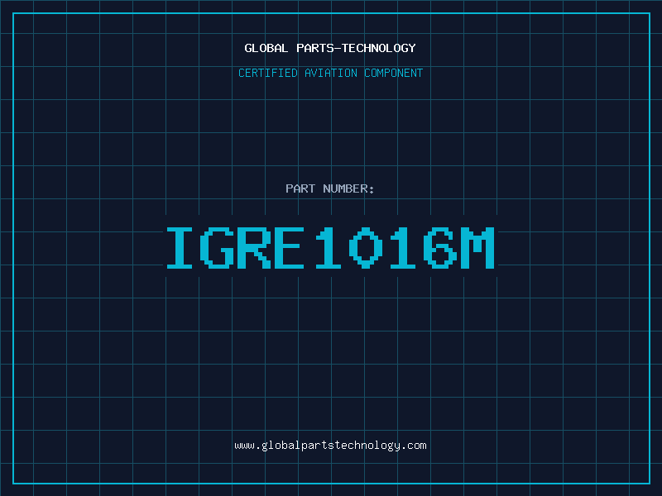Click the letter M ending the part number
Screen dimensions: 662x496
point(477,247)
